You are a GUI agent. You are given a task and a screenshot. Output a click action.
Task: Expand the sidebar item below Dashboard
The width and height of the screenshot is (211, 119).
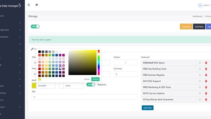pyautogui.click(x=20, y=23)
